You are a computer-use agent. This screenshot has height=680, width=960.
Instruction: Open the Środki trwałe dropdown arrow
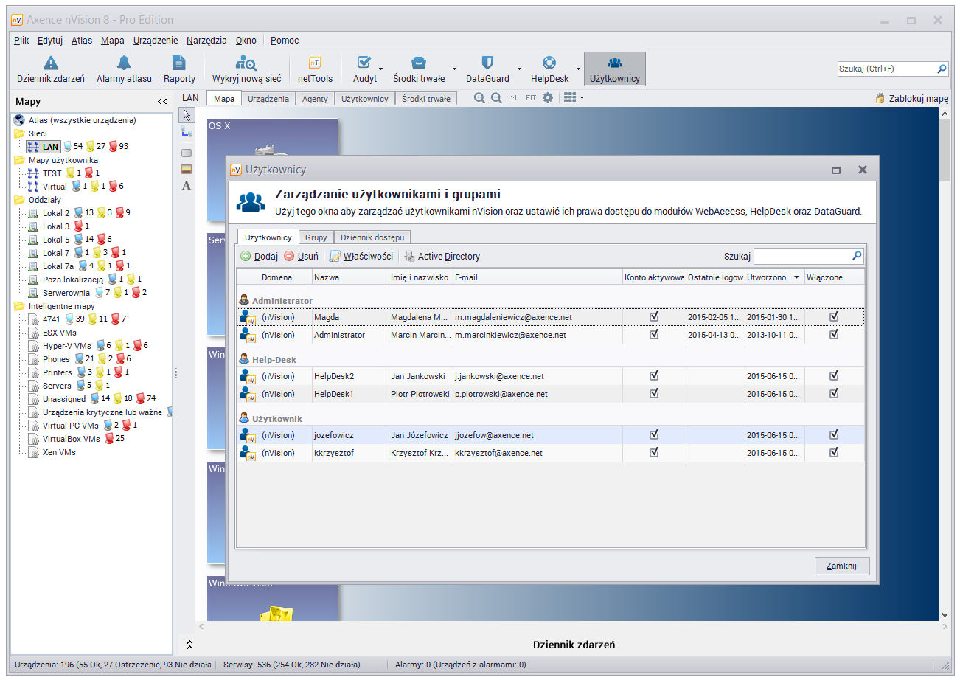[x=454, y=69]
